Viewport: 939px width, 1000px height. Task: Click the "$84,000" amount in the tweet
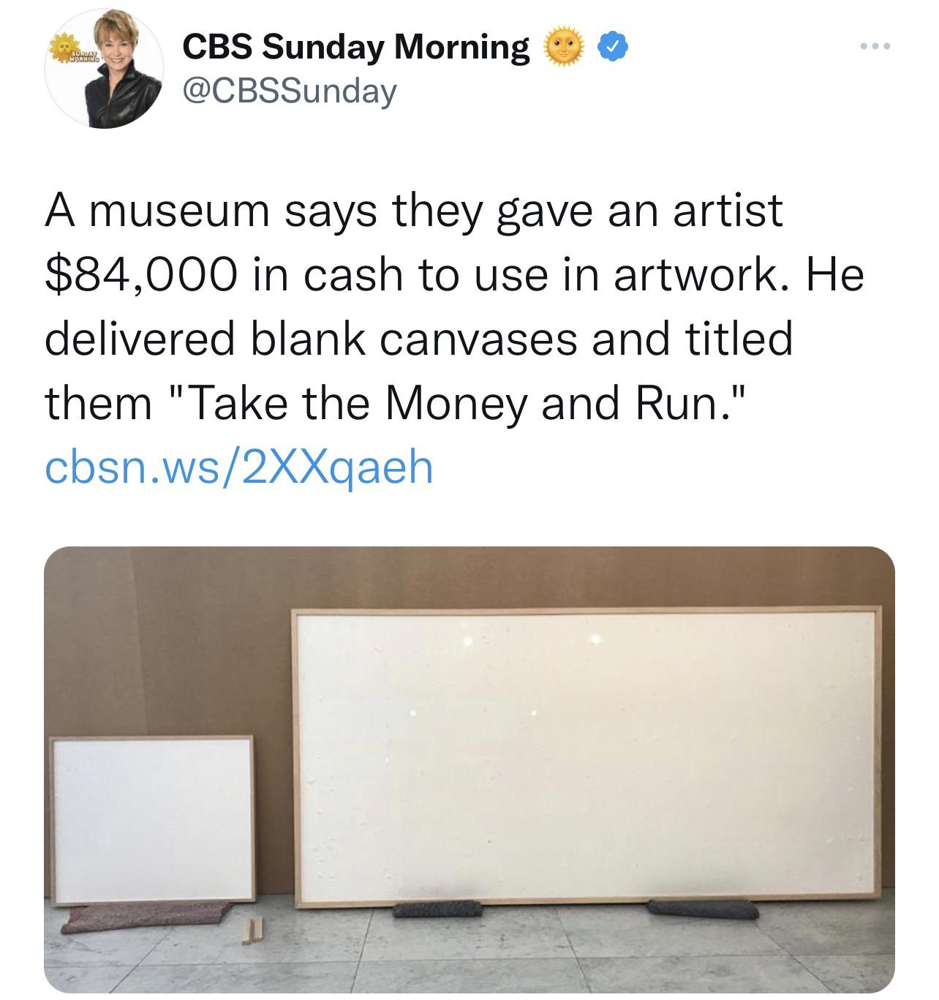(x=142, y=275)
